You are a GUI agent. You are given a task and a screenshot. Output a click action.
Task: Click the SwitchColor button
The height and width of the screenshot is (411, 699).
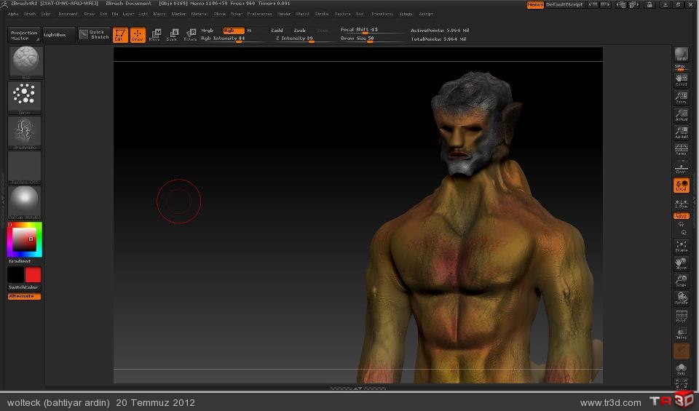click(x=24, y=287)
